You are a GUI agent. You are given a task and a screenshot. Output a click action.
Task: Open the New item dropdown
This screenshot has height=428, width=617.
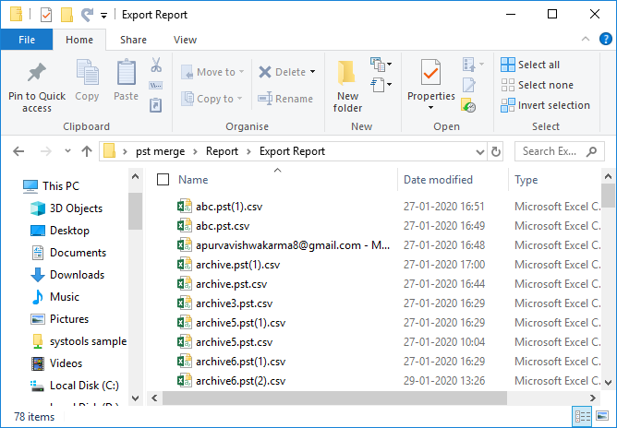coord(381,64)
